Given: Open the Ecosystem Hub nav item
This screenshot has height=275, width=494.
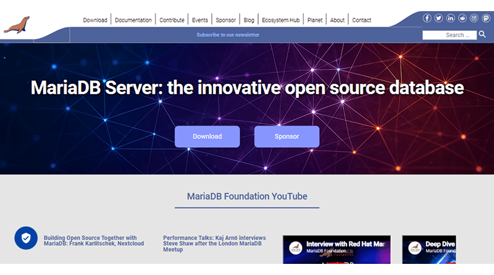Looking at the screenshot, I should coord(281,20).
